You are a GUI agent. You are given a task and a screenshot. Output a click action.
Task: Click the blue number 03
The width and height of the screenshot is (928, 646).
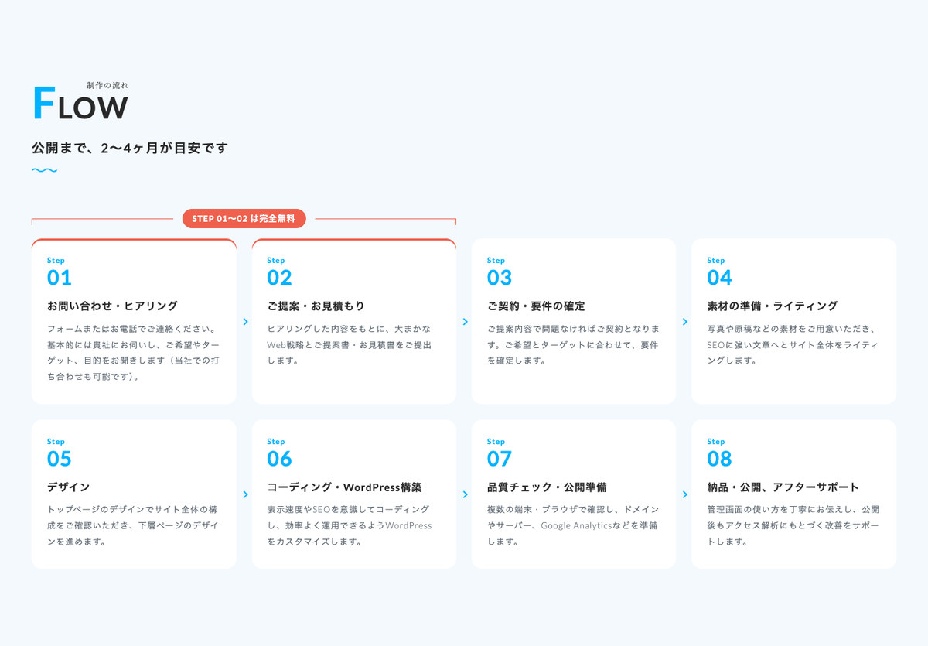[500, 278]
